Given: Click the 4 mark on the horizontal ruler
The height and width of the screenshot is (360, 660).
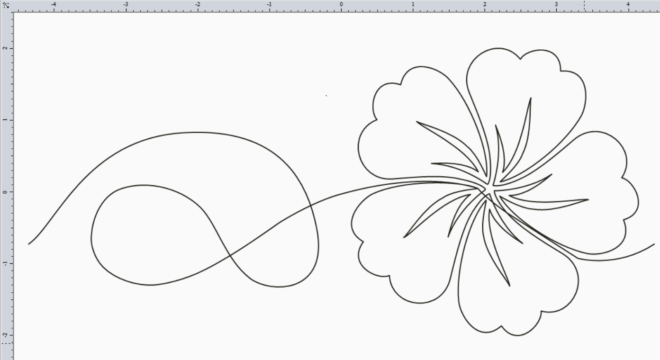Looking at the screenshot, I should tap(628, 5).
